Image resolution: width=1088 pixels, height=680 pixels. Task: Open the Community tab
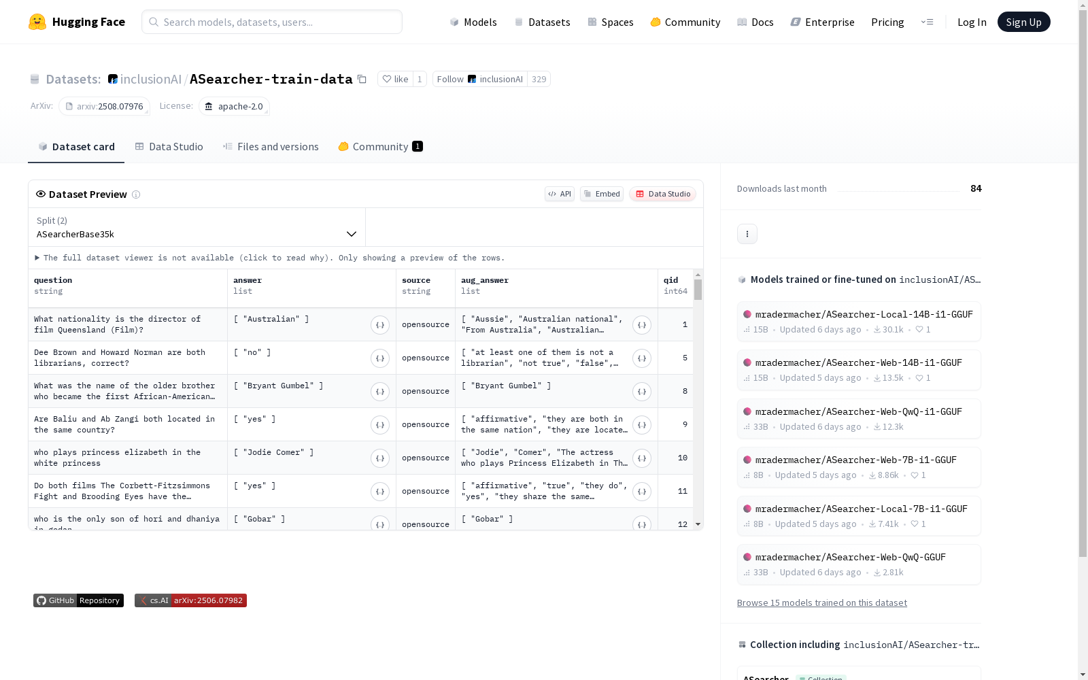[380, 147]
